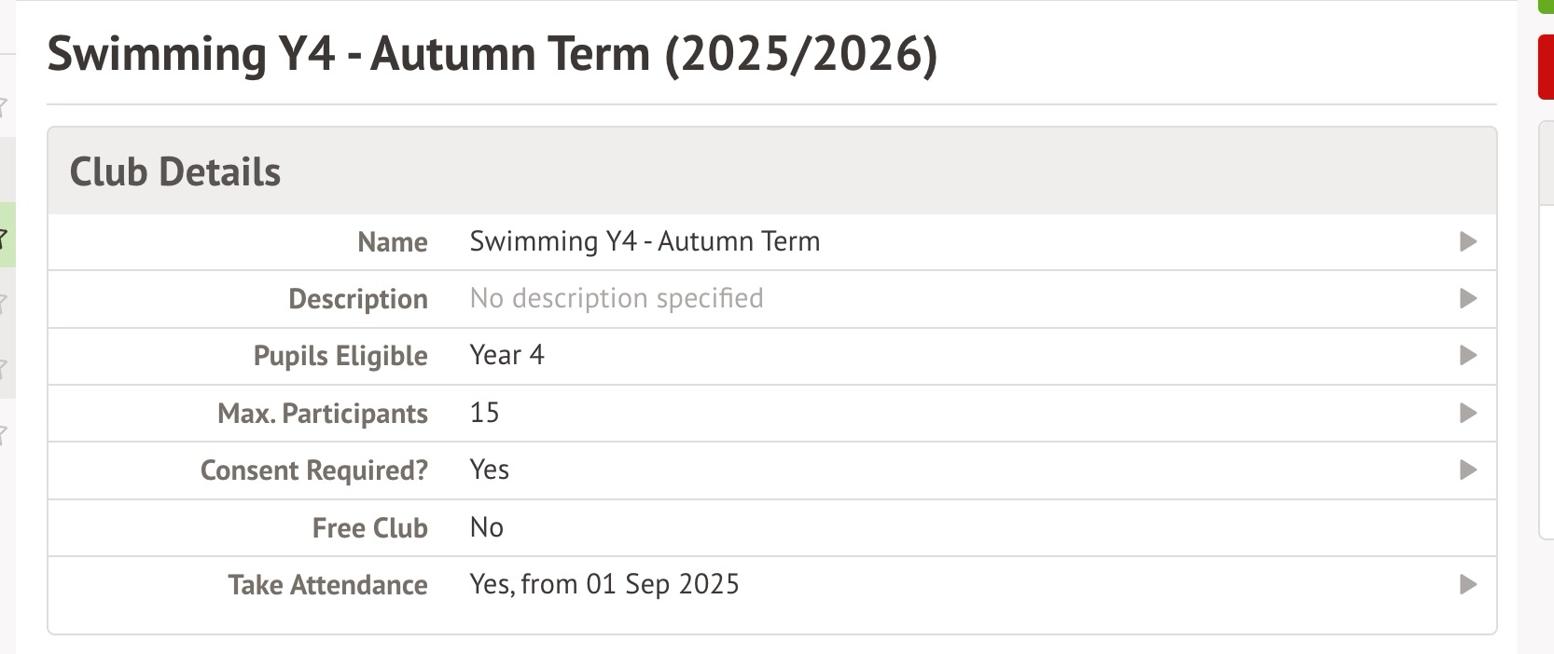The image size is (1554, 654).
Task: Click the Club Details section header
Action: (175, 172)
